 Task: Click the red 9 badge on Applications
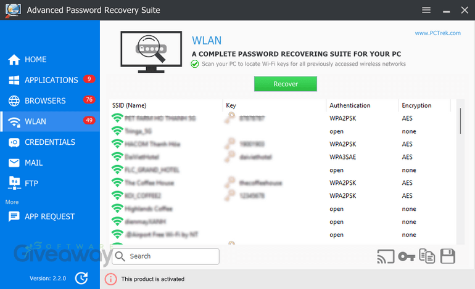(x=89, y=79)
